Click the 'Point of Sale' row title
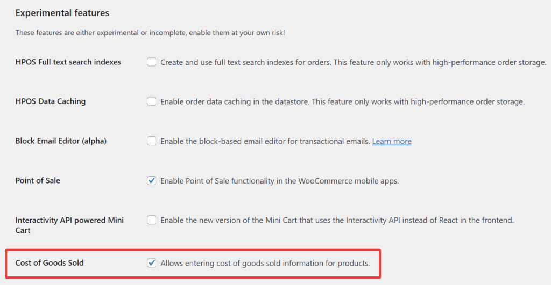Viewport: 551px width, 285px height. (38, 181)
